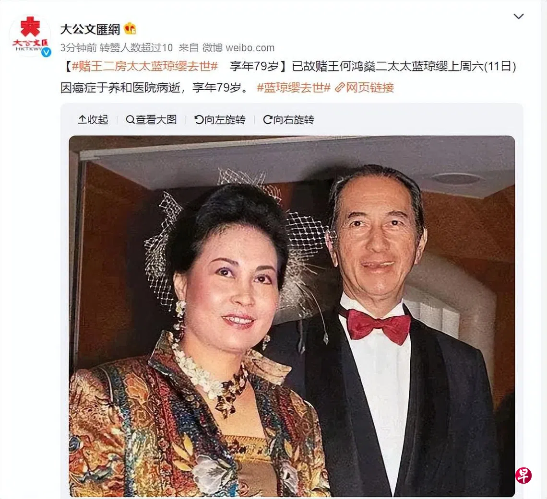This screenshot has height=499, width=547.
Task: Click the 大公文匯網 profile avatar
Action: pos(30,35)
